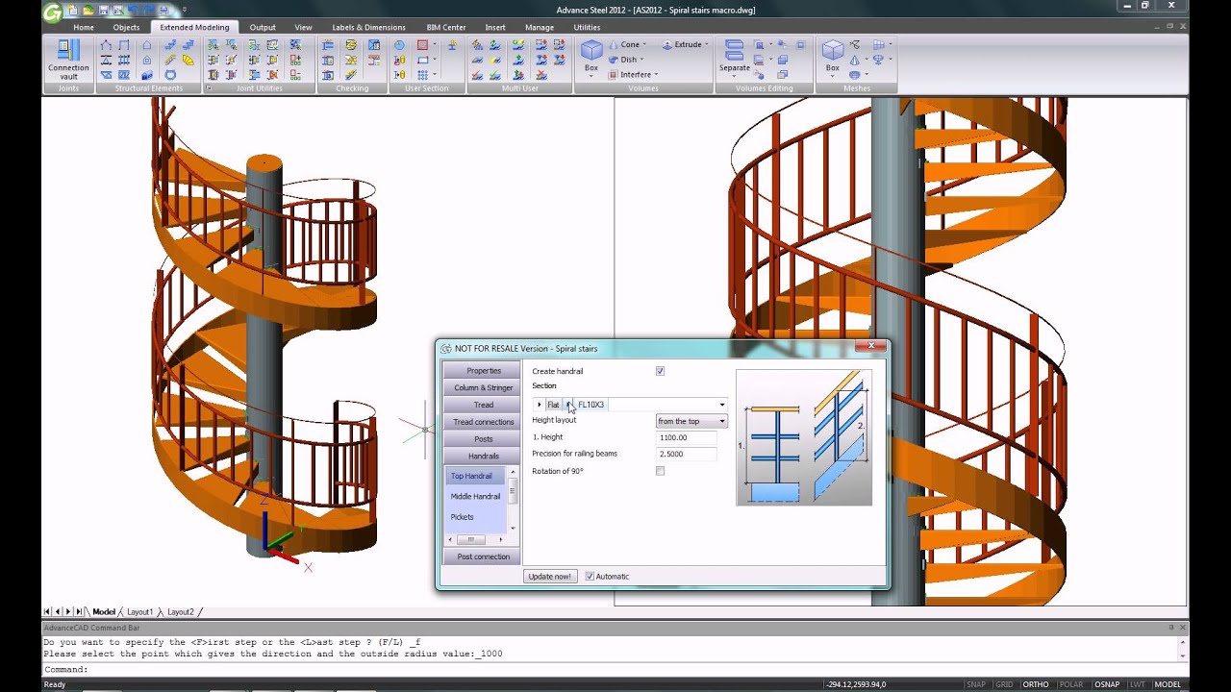Enable the Rotation of 90° checkbox

pos(660,471)
